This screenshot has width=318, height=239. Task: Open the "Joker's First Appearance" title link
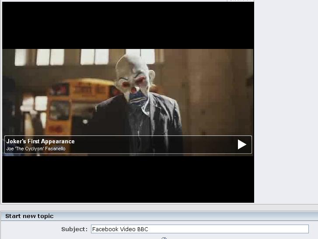coord(41,142)
